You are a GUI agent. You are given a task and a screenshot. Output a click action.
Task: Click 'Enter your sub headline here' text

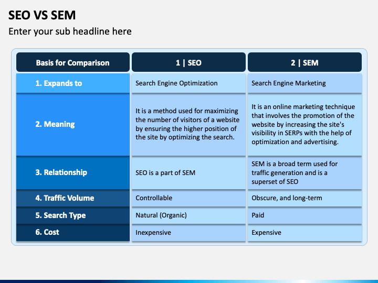click(x=70, y=31)
